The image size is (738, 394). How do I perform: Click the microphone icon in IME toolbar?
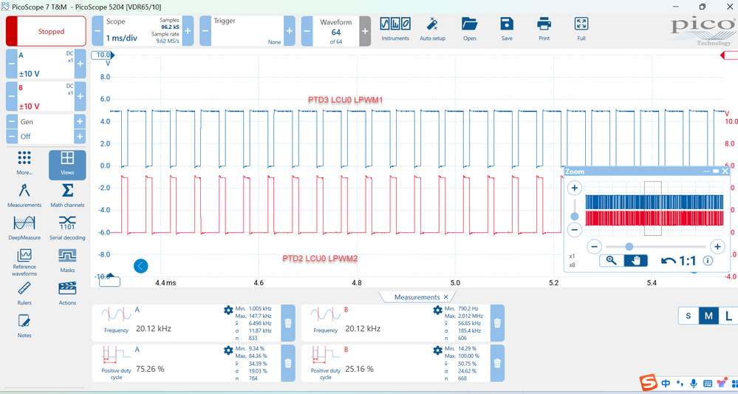click(693, 383)
